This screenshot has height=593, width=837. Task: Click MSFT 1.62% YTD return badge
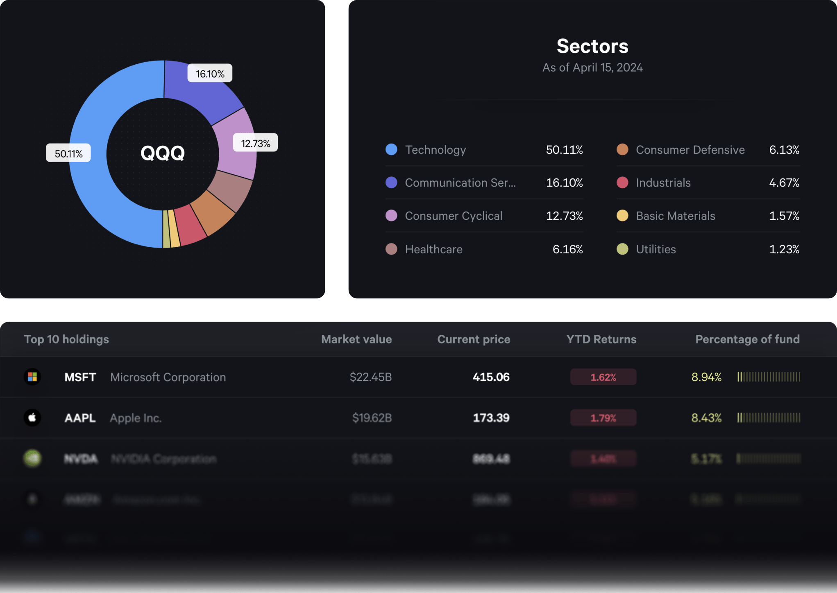point(603,377)
